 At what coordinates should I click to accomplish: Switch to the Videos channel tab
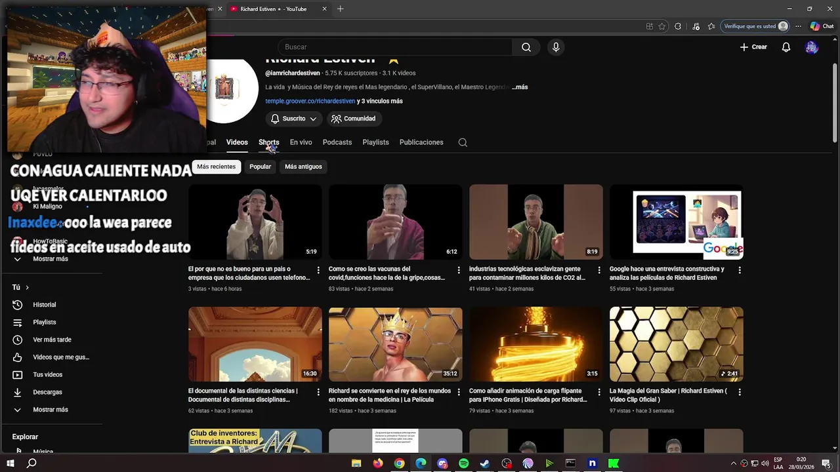(237, 142)
